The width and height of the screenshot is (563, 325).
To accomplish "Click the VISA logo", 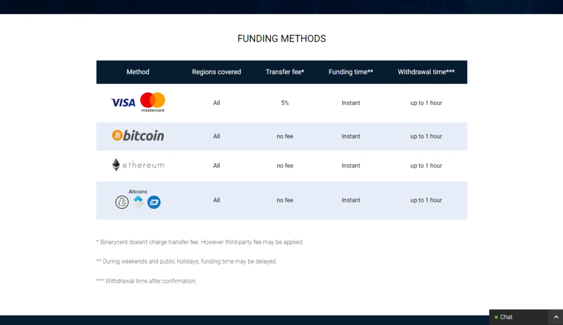I will (123, 103).
